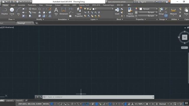Click the Copy tool
189x106 pixels.
coord(32,12)
